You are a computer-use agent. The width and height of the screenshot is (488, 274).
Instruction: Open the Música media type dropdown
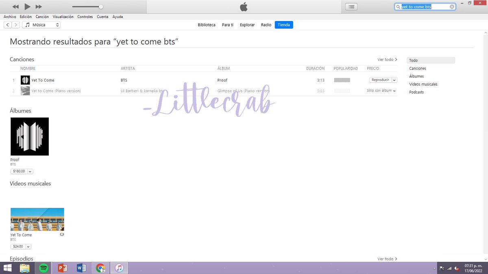[x=41, y=25]
